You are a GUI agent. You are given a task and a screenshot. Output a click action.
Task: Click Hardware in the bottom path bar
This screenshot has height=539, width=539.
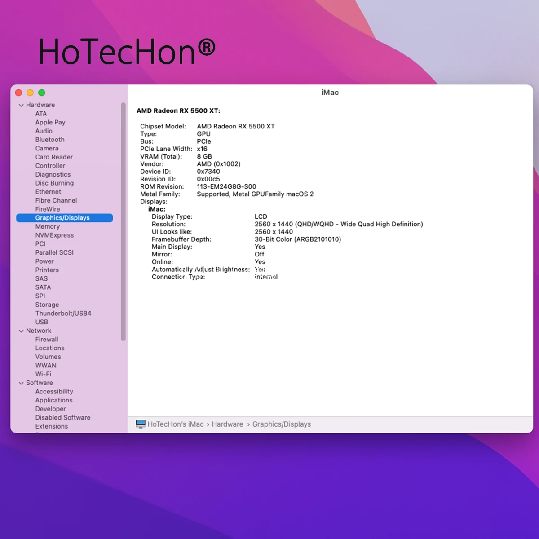(227, 424)
